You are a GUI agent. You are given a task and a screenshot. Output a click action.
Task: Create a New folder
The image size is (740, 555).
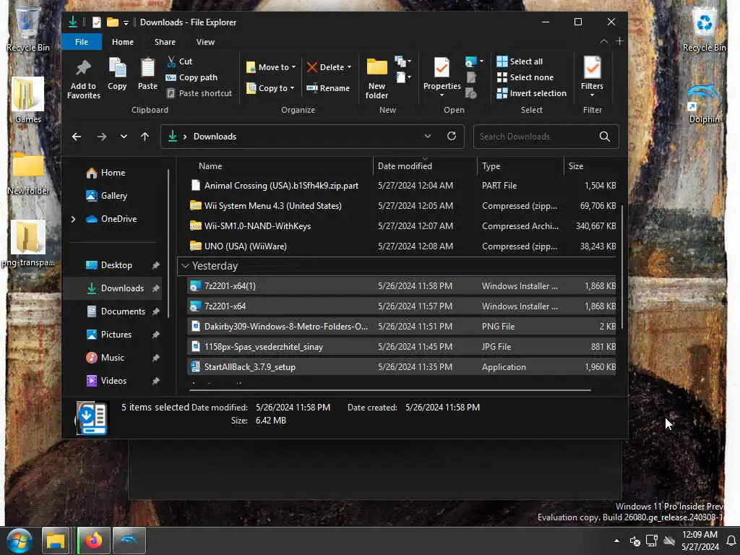[377, 78]
